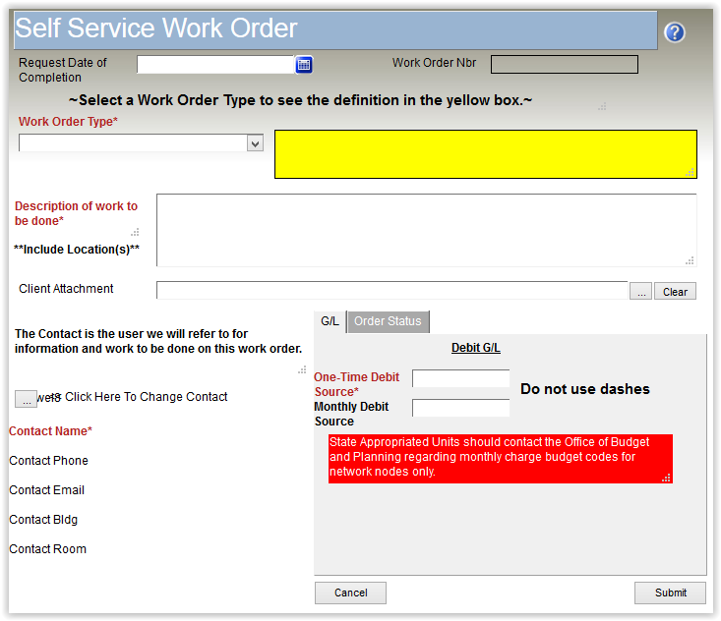721x621 pixels.
Task: Submit the work order
Action: [670, 593]
